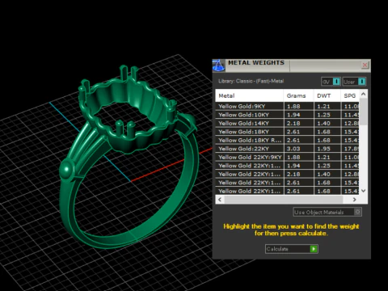Screen dimensions: 388x291
Task: Click the SPG column header
Action: [x=350, y=95]
